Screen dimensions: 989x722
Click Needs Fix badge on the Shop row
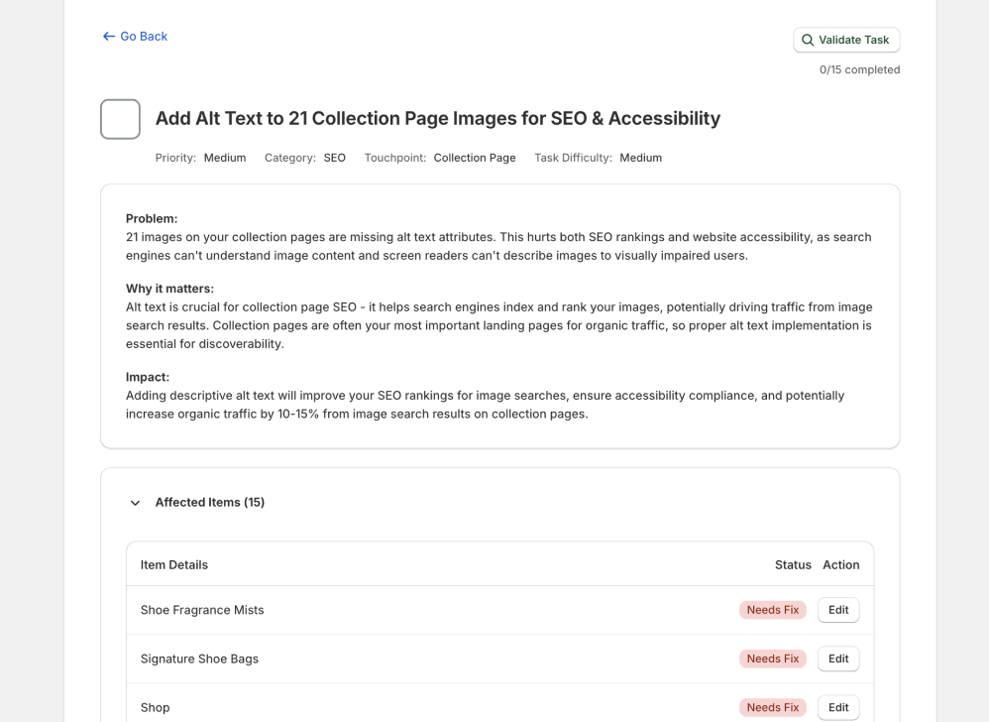[772, 707]
